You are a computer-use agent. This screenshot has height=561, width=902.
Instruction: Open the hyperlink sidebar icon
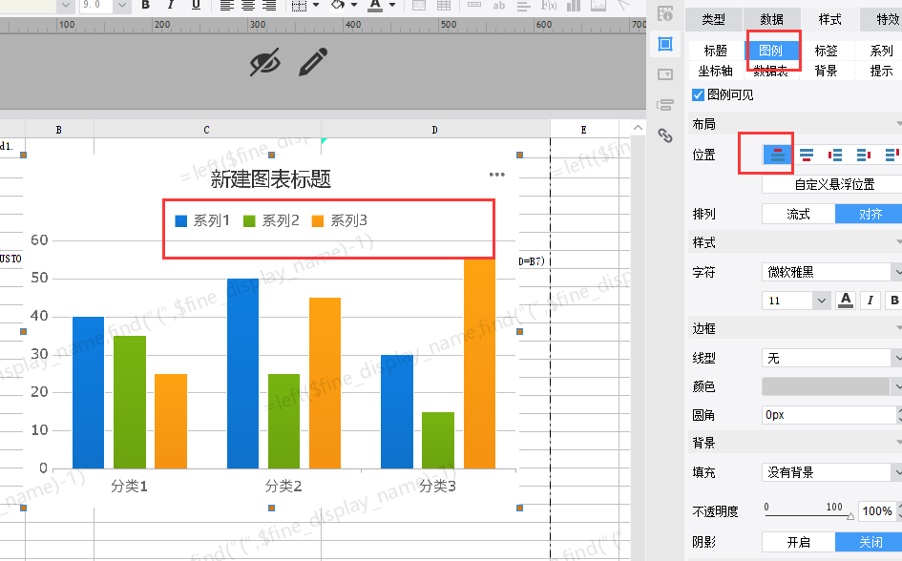coord(665,135)
